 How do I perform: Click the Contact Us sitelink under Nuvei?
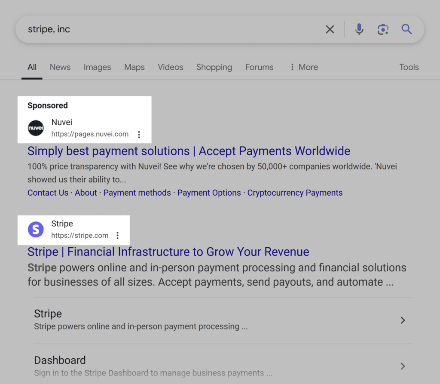click(x=48, y=193)
